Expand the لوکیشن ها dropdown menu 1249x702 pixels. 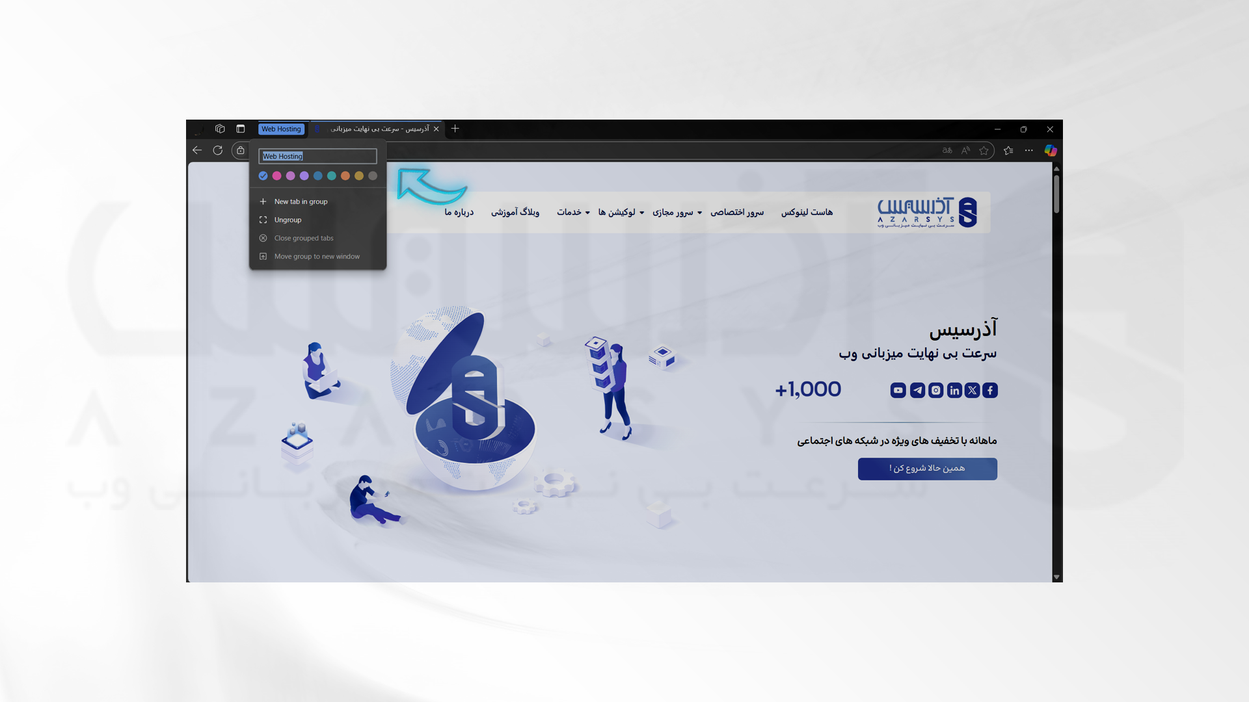[x=615, y=212]
